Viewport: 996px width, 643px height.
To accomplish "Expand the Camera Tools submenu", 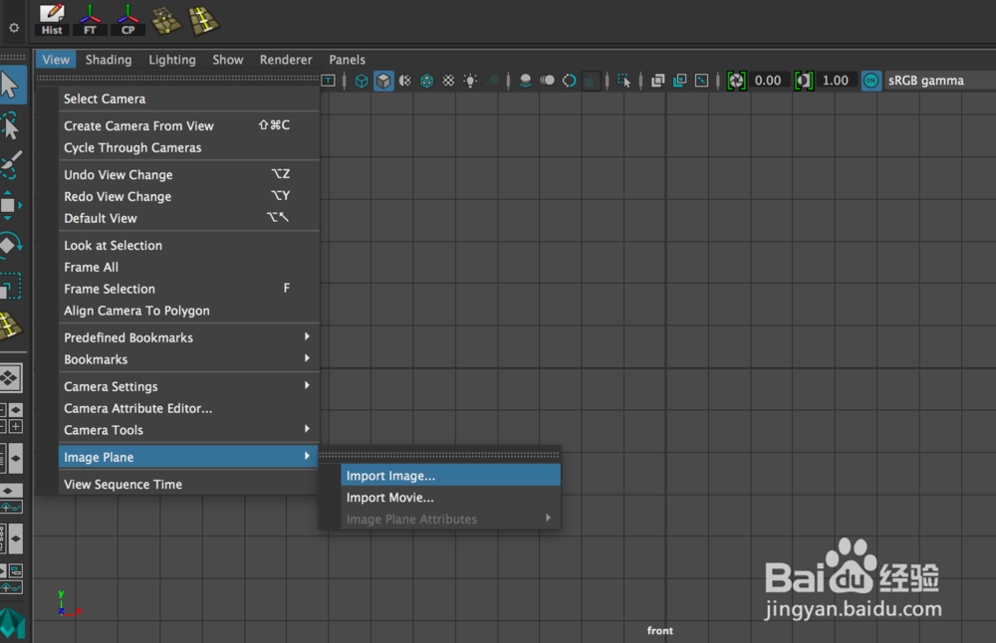I will click(188, 430).
